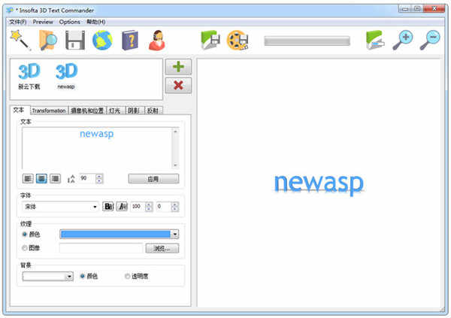Adjust the 0 value stepper

(174, 206)
